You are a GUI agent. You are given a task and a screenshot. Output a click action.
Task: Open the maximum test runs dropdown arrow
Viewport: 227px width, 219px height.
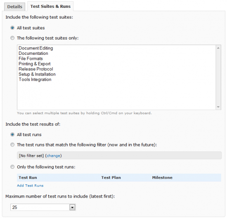point(72,207)
